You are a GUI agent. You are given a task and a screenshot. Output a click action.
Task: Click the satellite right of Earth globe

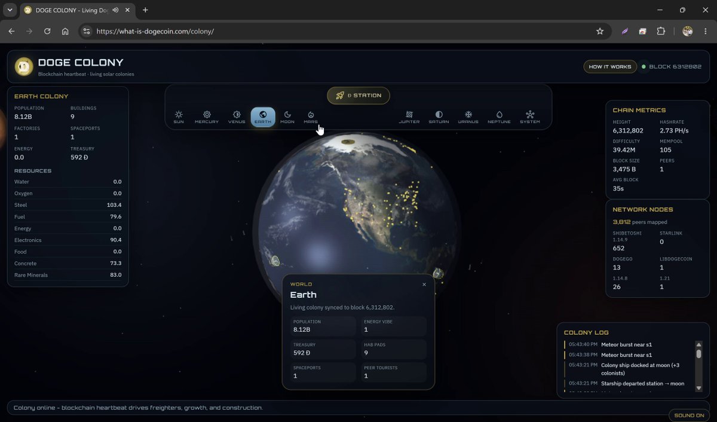438,273
